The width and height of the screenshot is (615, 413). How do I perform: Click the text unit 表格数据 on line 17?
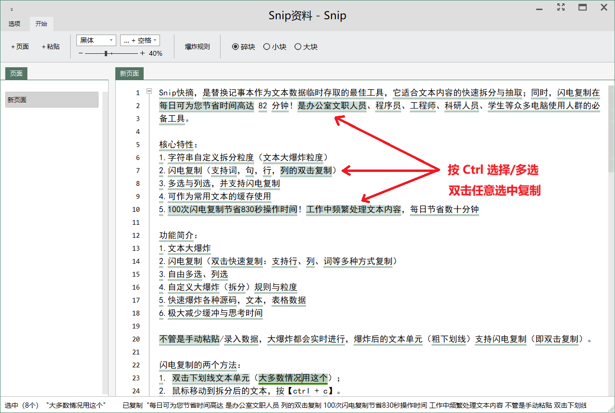click(289, 300)
